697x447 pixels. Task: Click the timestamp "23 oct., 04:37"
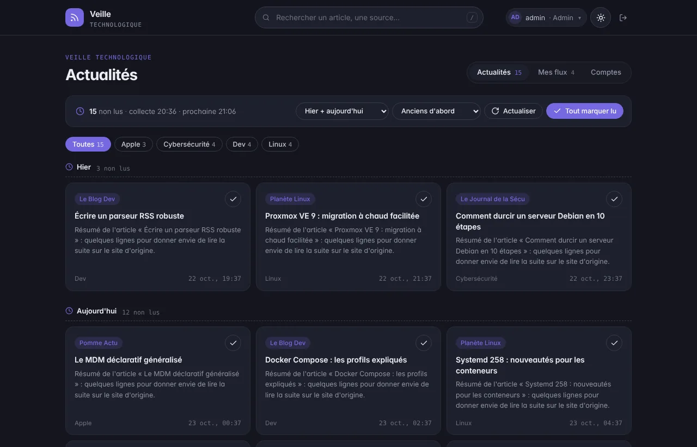596,423
